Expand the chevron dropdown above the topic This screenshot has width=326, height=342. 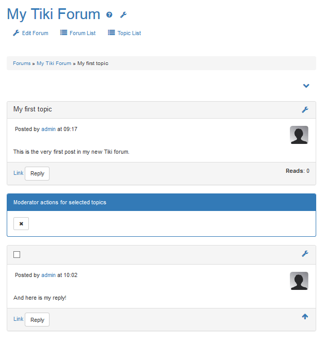coord(306,86)
